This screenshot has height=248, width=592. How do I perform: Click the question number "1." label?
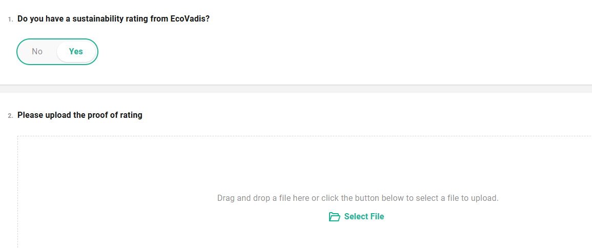tap(10, 19)
